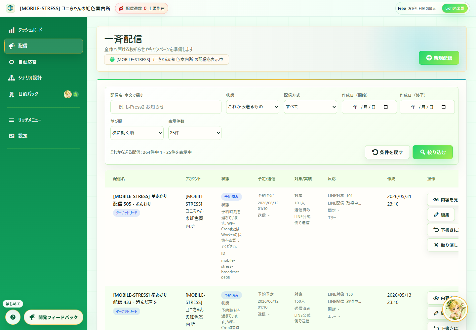This screenshot has width=476, height=330.
Task: Open the 表示件数 dropdown 25件
Action: tap(195, 133)
